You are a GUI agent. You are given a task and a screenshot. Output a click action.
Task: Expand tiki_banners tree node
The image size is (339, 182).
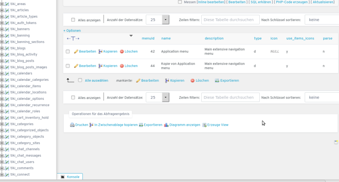2,29
